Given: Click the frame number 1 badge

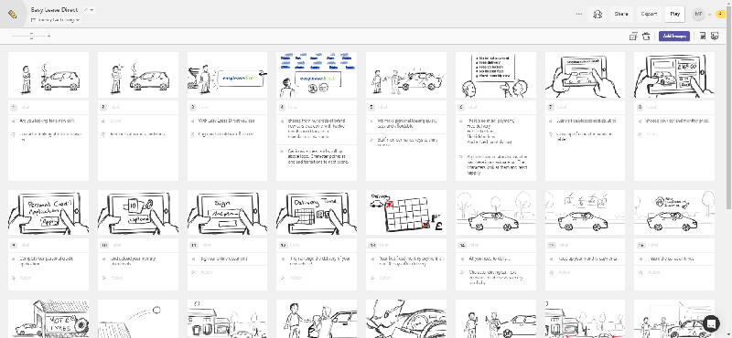Looking at the screenshot, I should click(x=13, y=107).
